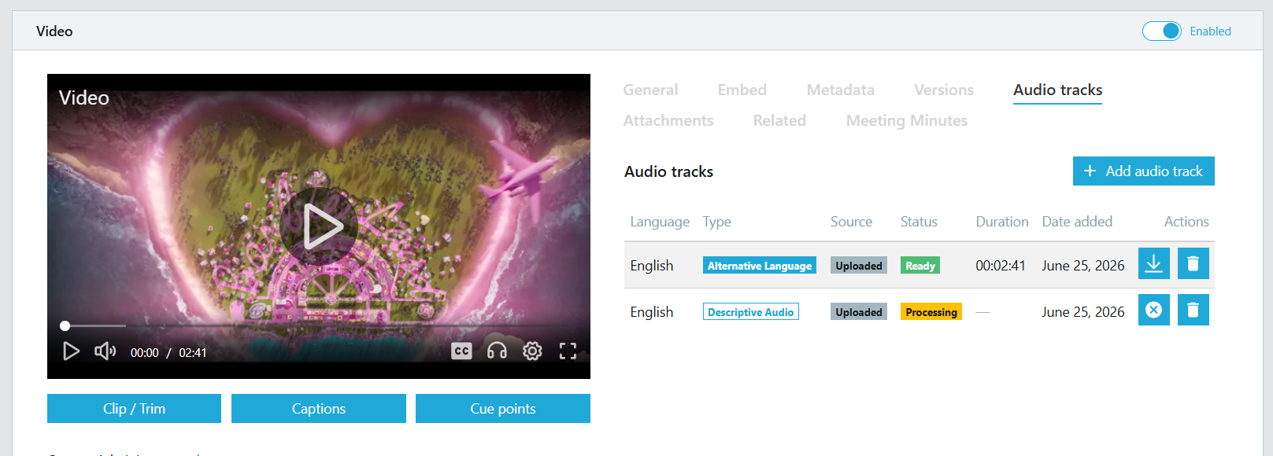Download the Alternative Language audio track
1273x456 pixels.
(1153, 263)
